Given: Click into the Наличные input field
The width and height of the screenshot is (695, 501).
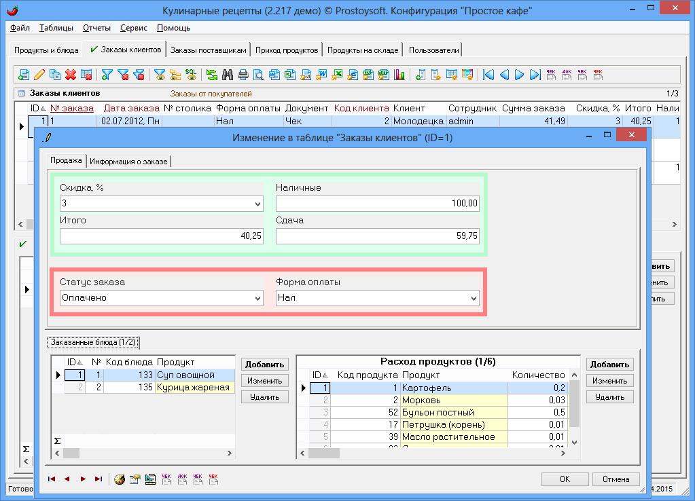Looking at the screenshot, I should pos(377,203).
